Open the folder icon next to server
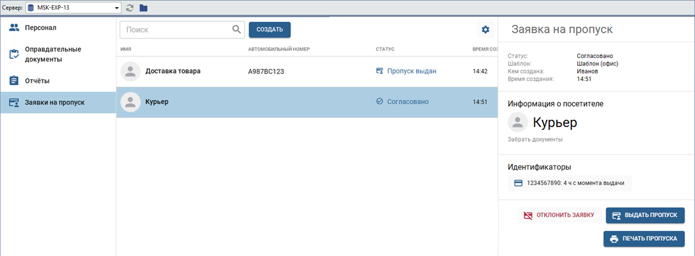The image size is (695, 256). [x=143, y=8]
